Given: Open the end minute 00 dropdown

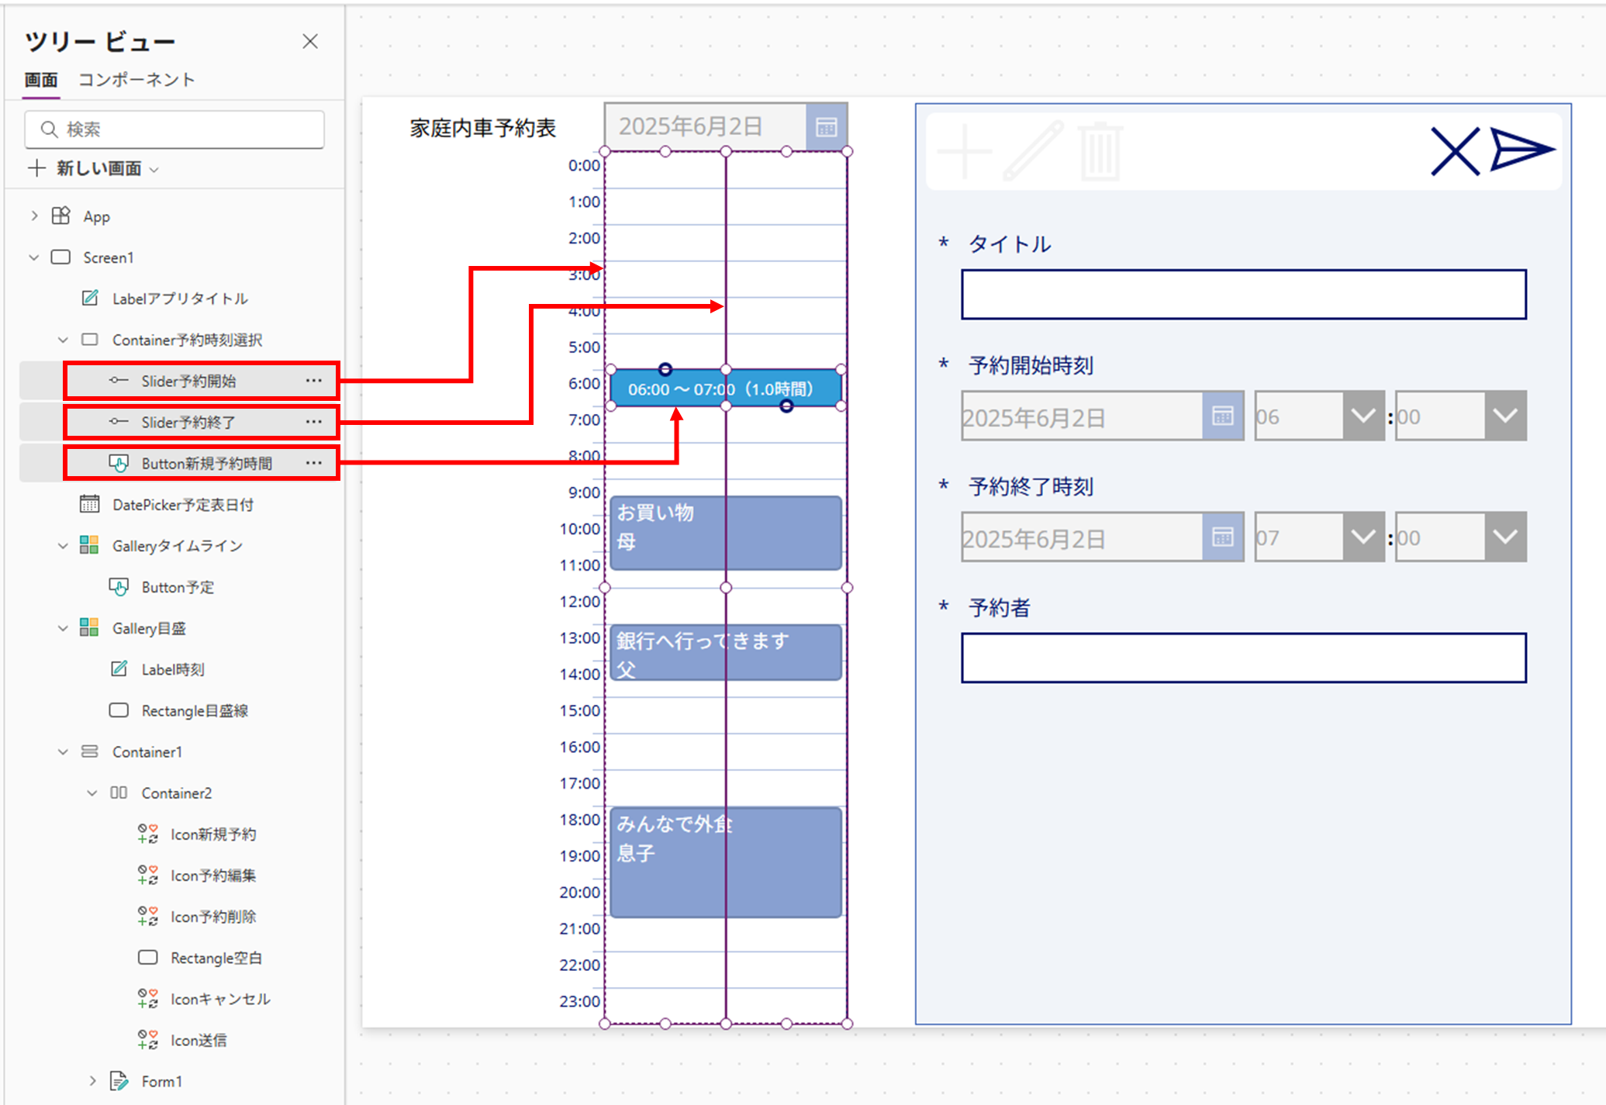Looking at the screenshot, I should coord(1505,537).
